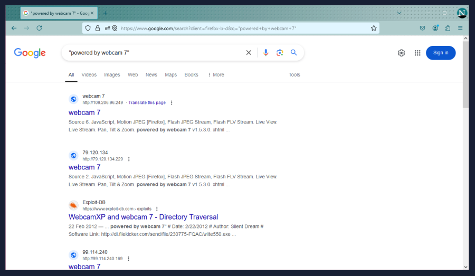Open the News results tab
The image size is (475, 276).
pyautogui.click(x=151, y=75)
